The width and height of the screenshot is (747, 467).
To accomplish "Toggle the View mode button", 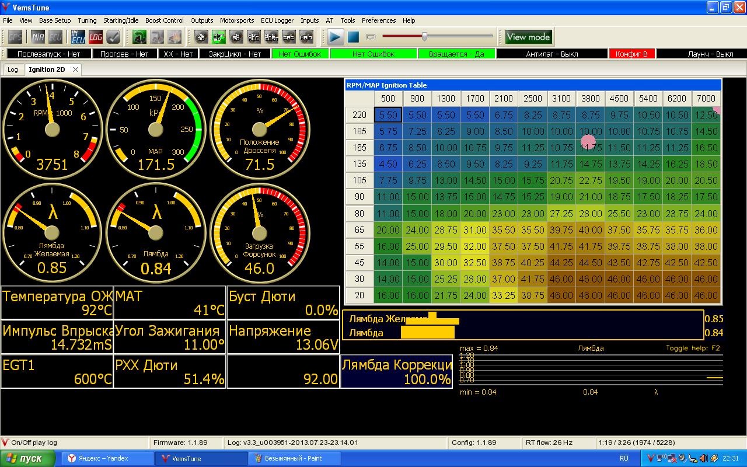I will (x=528, y=37).
